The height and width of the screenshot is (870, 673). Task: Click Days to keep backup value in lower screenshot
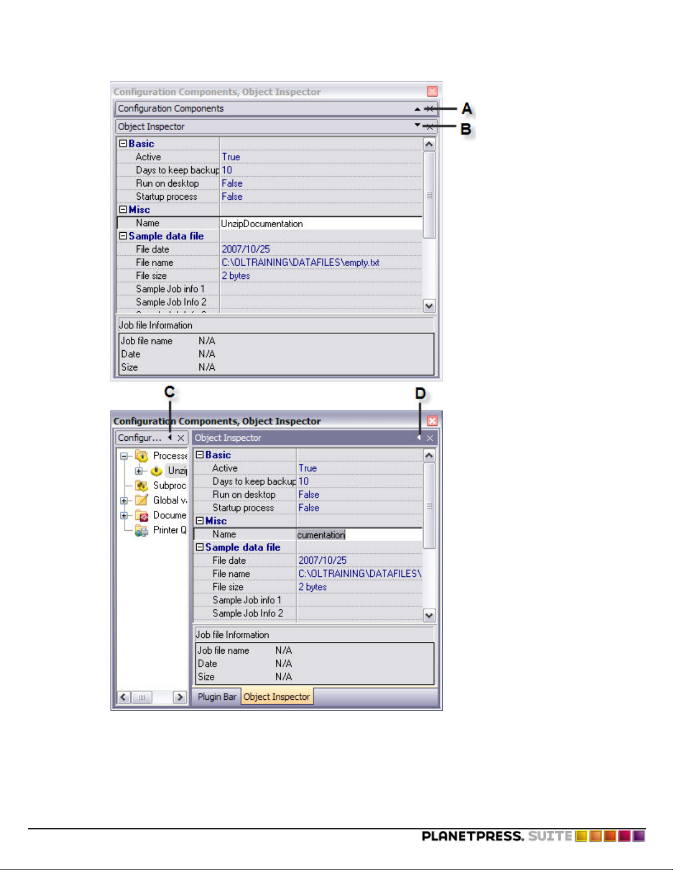tap(304, 481)
